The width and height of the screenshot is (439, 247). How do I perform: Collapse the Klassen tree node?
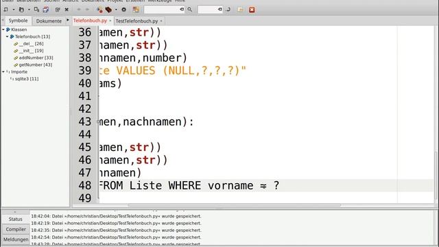[3, 30]
